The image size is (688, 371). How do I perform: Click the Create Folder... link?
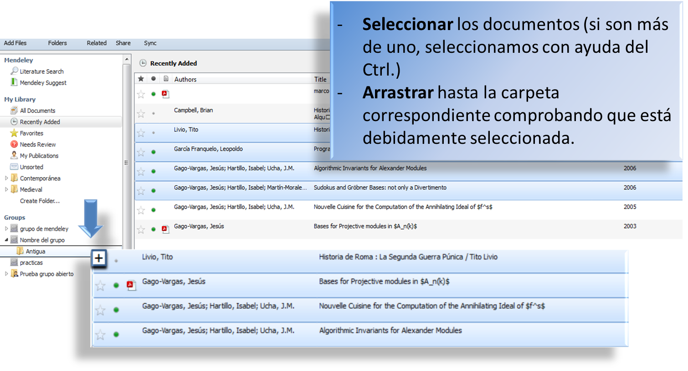(x=40, y=201)
